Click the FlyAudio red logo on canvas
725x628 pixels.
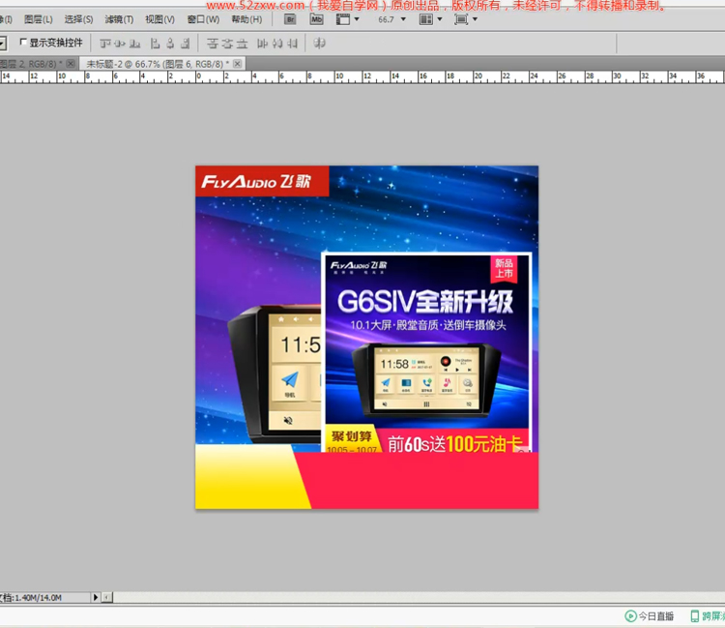(262, 181)
